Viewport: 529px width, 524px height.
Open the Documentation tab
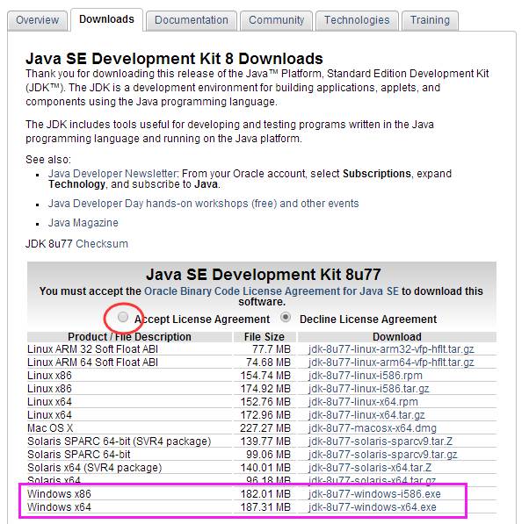[x=192, y=20]
